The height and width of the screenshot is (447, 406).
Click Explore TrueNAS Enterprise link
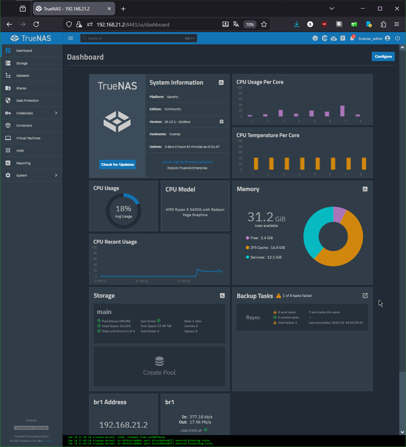[187, 168]
